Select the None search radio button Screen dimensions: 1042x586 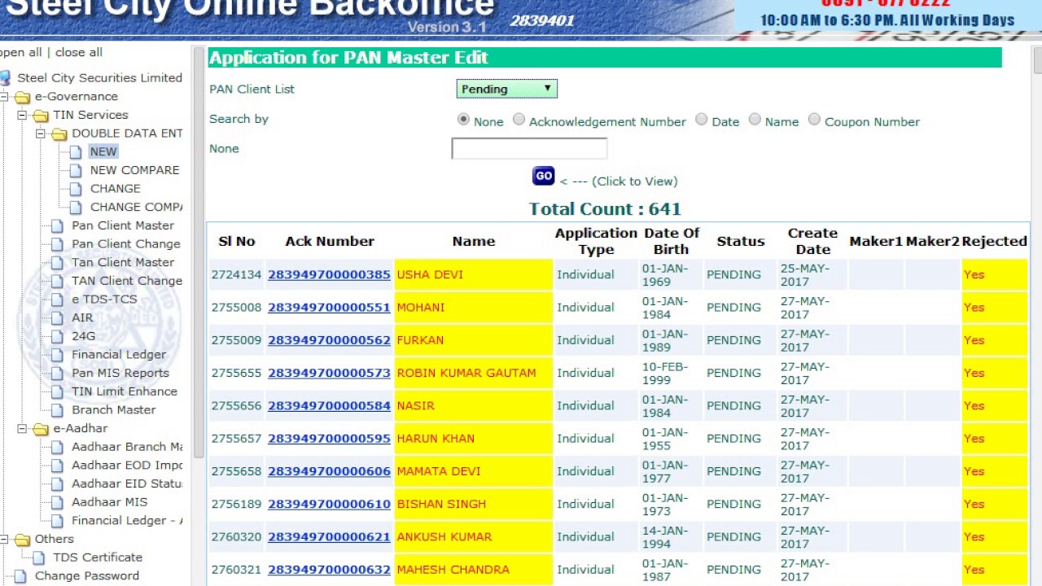[x=463, y=120]
